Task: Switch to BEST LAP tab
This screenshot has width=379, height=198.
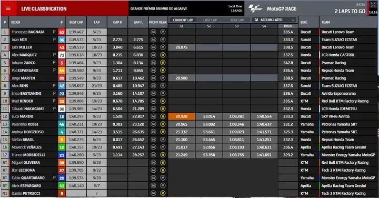Action: tap(237, 20)
